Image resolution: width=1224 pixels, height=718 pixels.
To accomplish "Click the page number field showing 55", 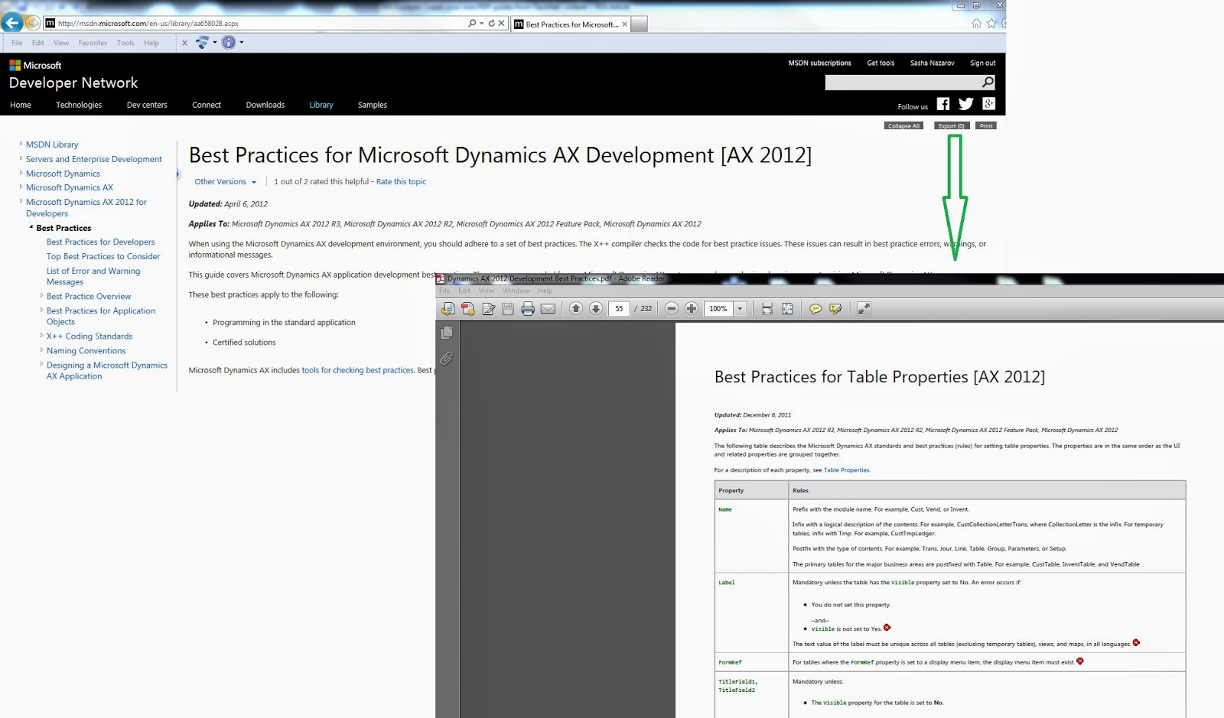I will [619, 309].
